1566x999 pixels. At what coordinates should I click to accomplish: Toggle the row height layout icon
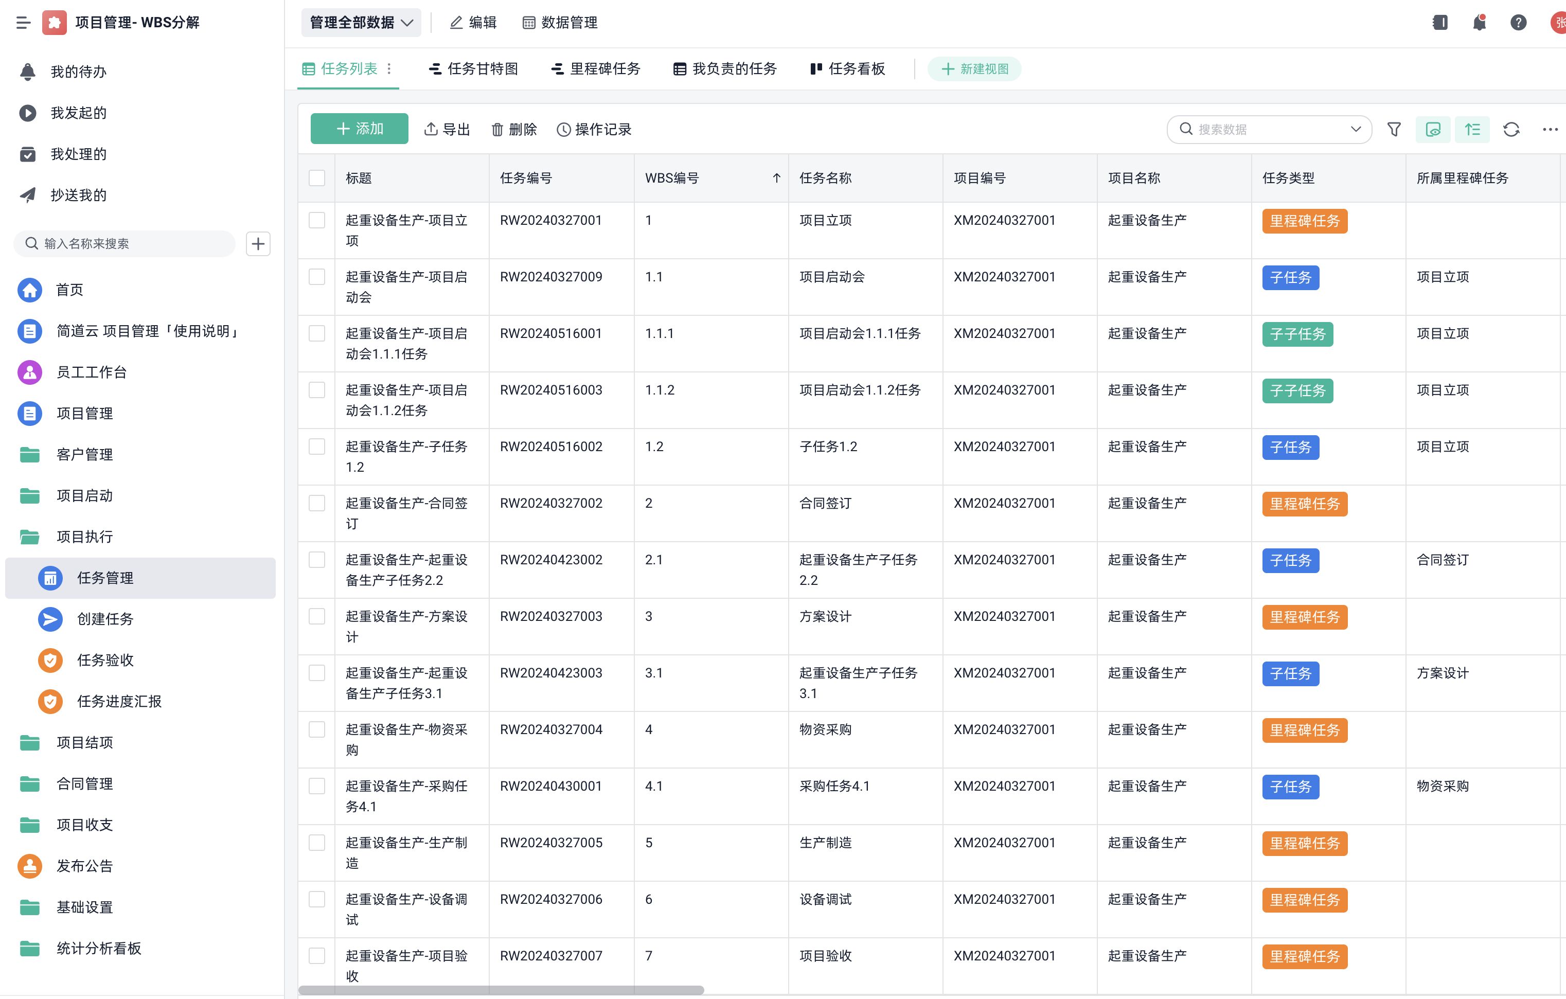tap(1472, 130)
